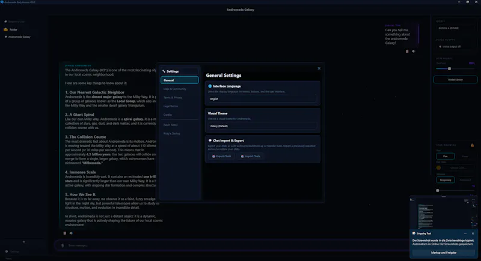Click the wrench icon next to Settings title
481x261 pixels.
pos(164,71)
